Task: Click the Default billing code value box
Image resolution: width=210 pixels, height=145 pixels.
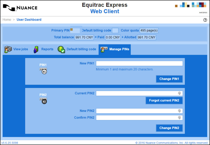Action: pyautogui.click(x=115, y=31)
